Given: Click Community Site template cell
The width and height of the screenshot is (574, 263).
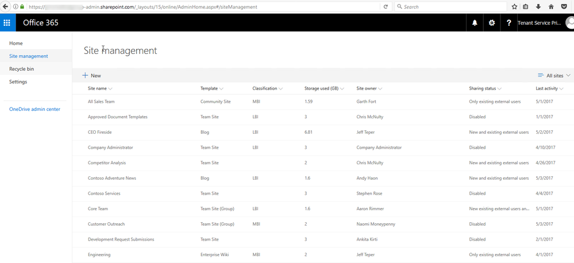Looking at the screenshot, I should point(215,101).
